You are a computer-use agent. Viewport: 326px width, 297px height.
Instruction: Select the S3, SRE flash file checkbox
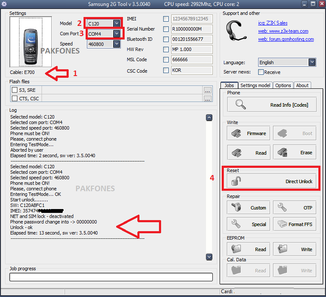pyautogui.click(x=14, y=90)
